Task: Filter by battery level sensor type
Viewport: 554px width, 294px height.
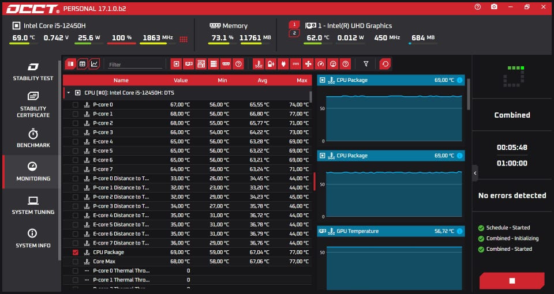Action: [271, 64]
